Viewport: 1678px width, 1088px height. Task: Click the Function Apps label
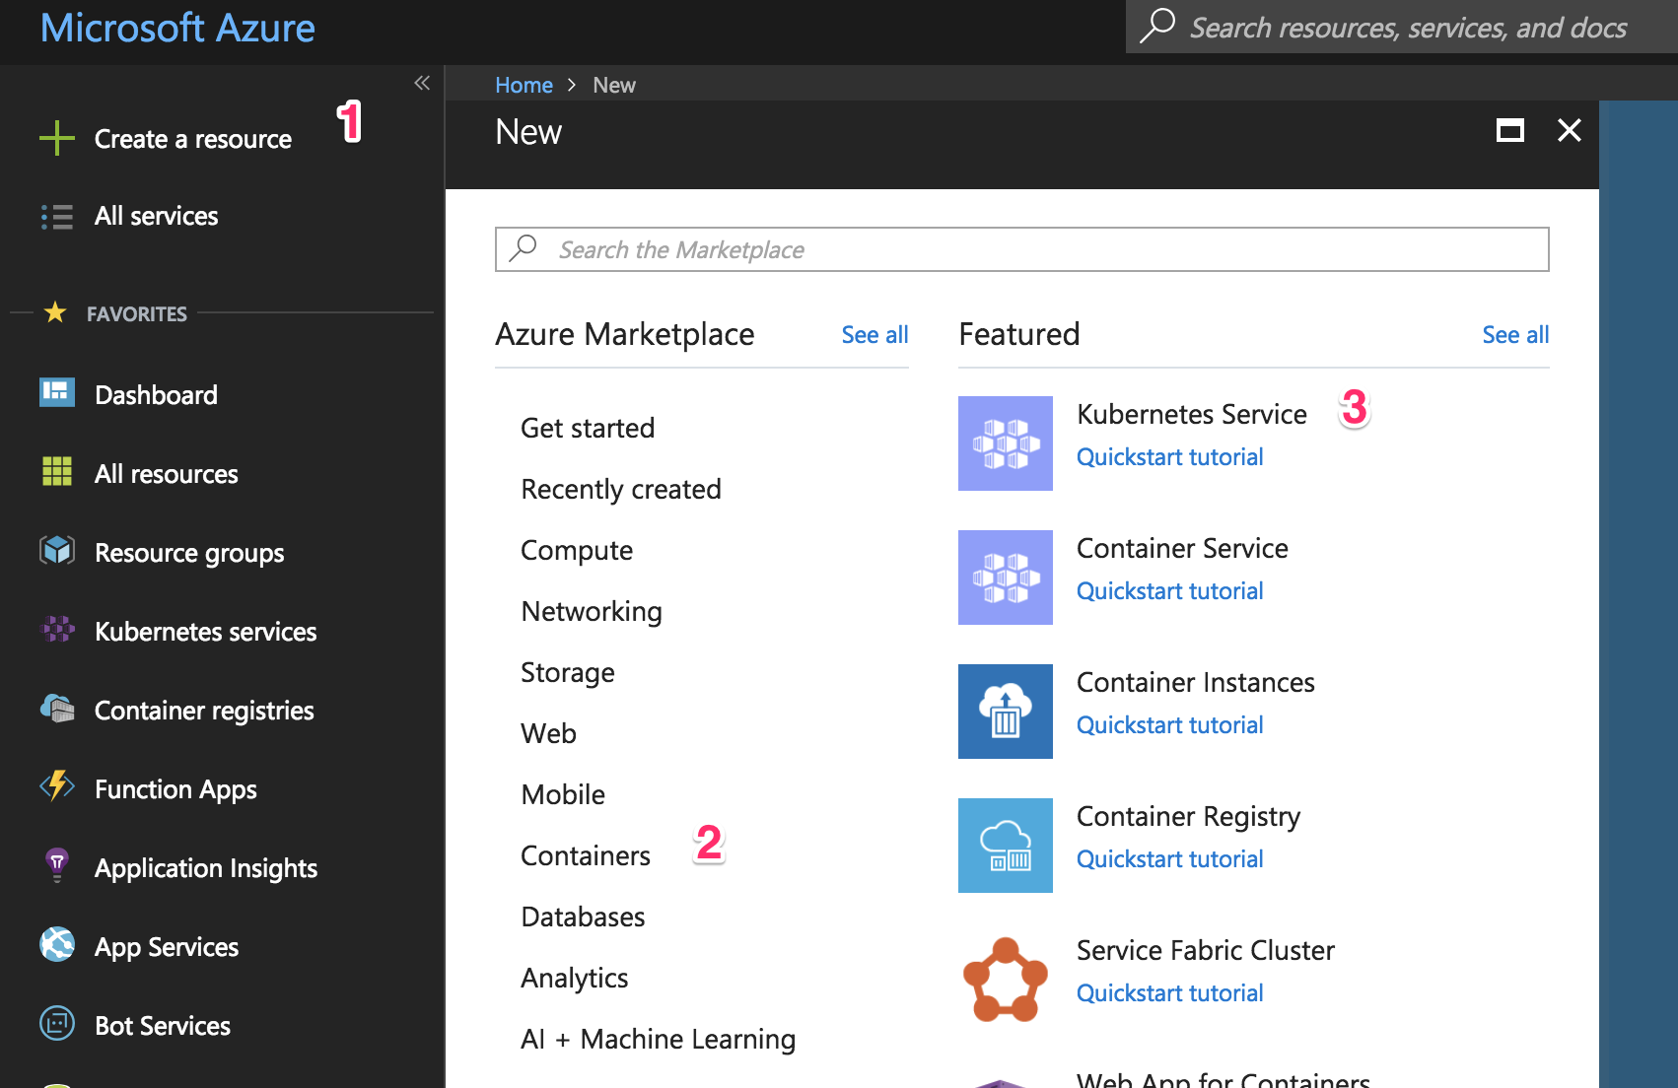[x=175, y=789]
